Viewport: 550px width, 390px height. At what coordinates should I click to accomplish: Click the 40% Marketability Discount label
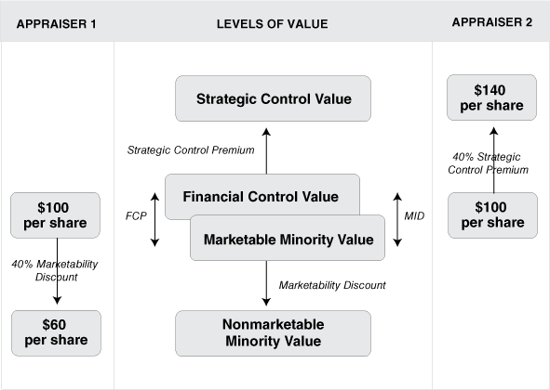point(55,270)
